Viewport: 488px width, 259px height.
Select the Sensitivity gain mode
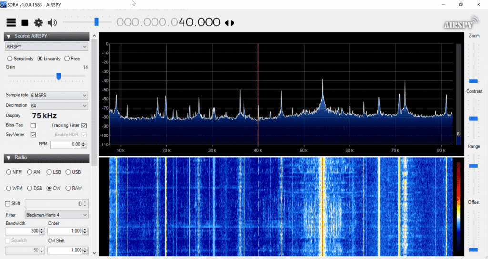pyautogui.click(x=10, y=59)
